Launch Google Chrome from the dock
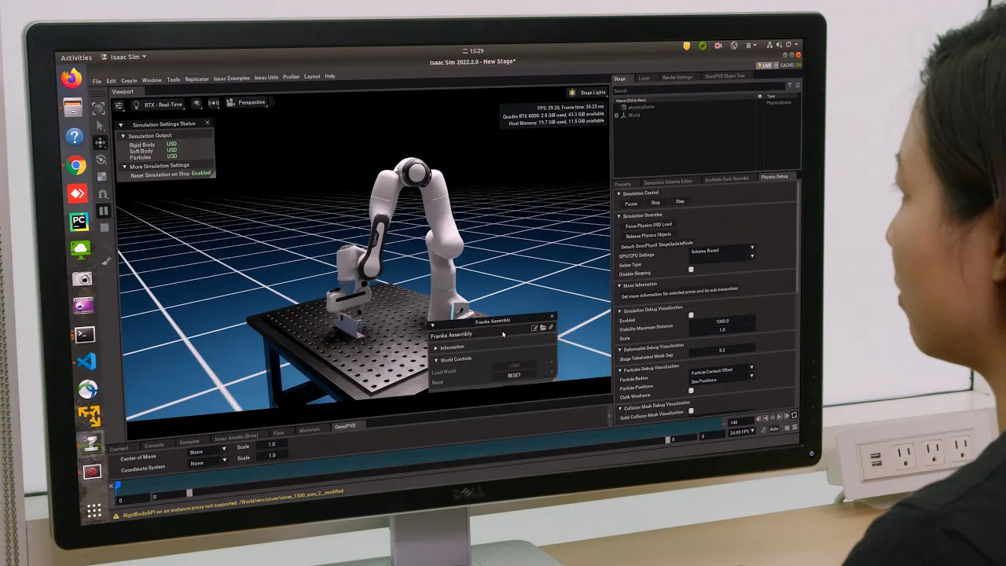Screen dimensions: 1006x566 (x=76, y=165)
